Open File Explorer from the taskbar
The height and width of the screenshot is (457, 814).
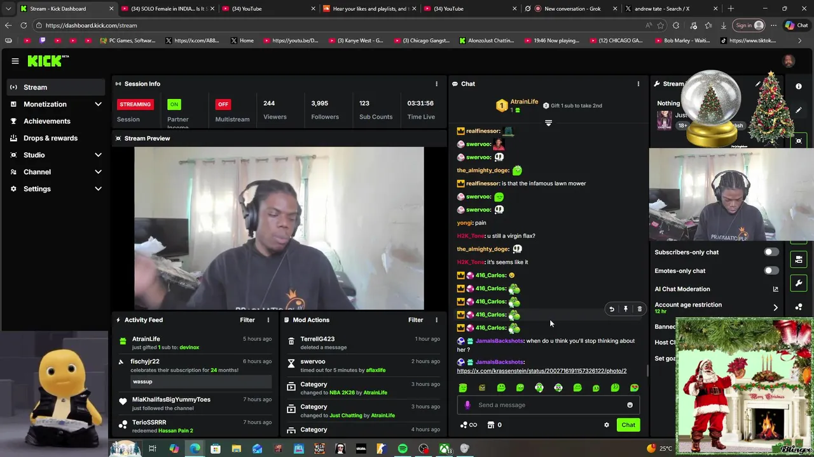point(236,449)
